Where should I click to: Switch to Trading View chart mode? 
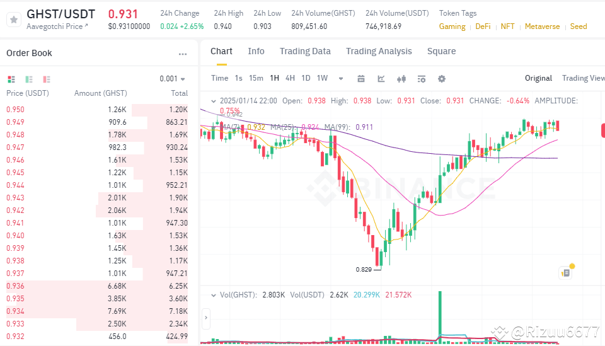tap(583, 78)
